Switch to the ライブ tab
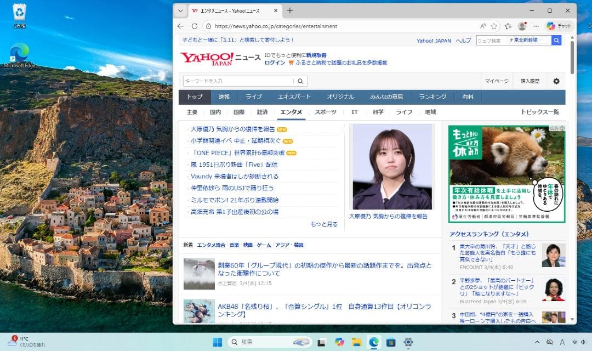Image resolution: width=592 pixels, height=351 pixels. click(254, 97)
